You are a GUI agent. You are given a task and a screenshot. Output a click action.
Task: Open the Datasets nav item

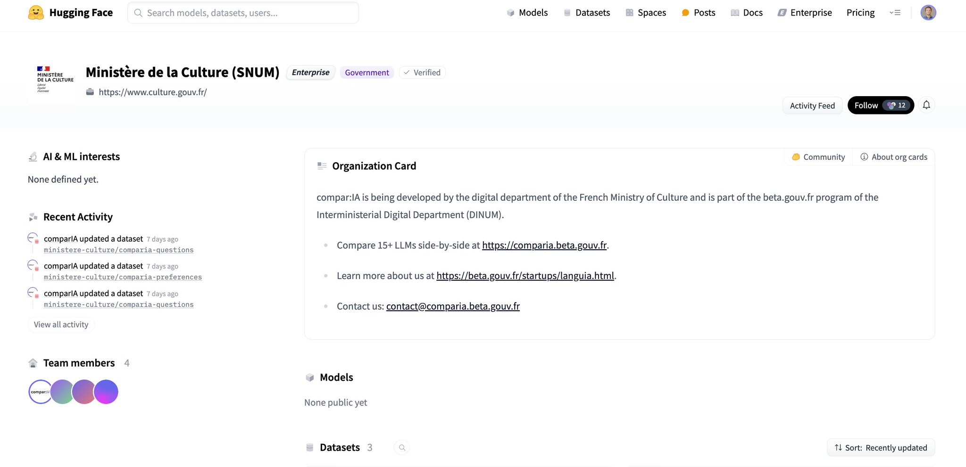[x=587, y=13]
